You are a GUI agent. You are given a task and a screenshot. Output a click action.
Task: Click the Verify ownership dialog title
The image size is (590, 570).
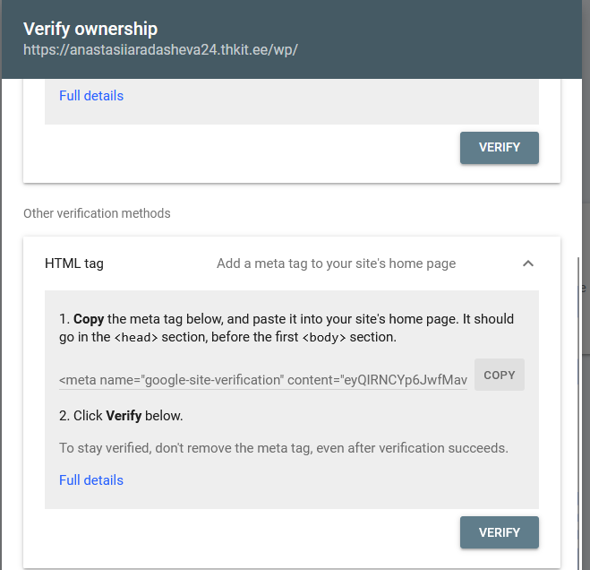(90, 30)
